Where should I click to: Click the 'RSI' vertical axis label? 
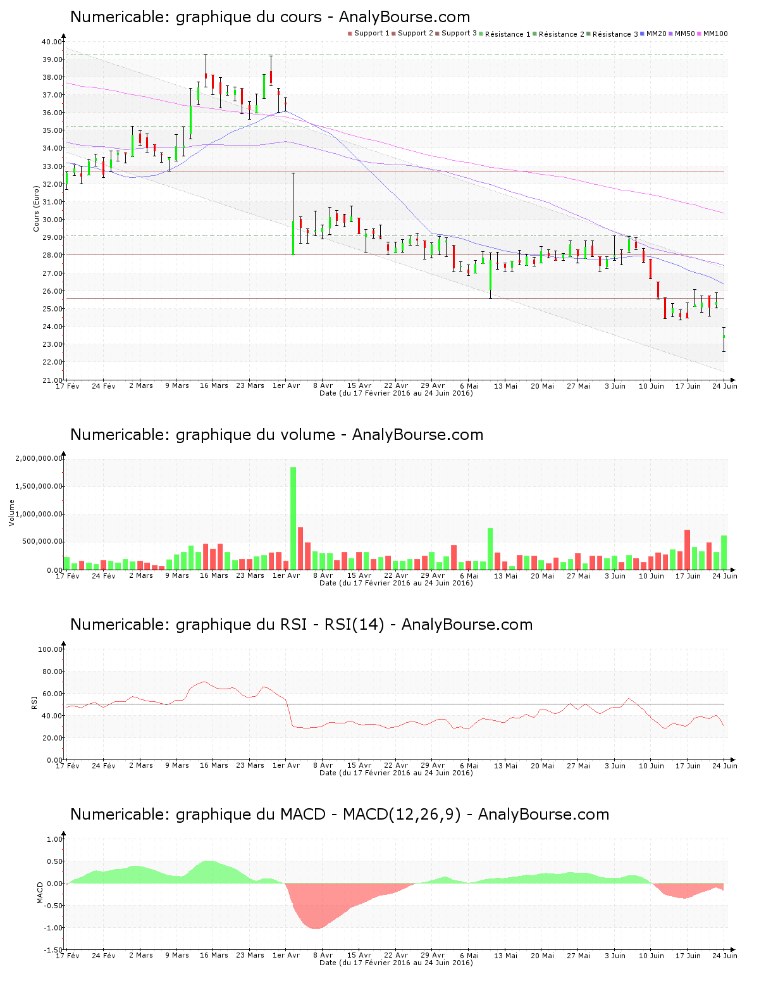[x=35, y=702]
